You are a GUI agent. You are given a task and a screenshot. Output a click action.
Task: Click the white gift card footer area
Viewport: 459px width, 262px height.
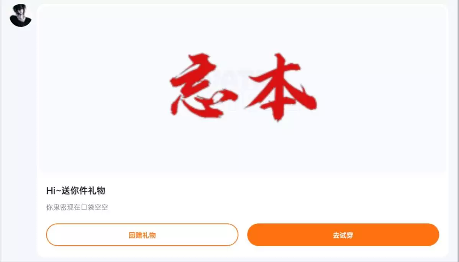[243, 216]
